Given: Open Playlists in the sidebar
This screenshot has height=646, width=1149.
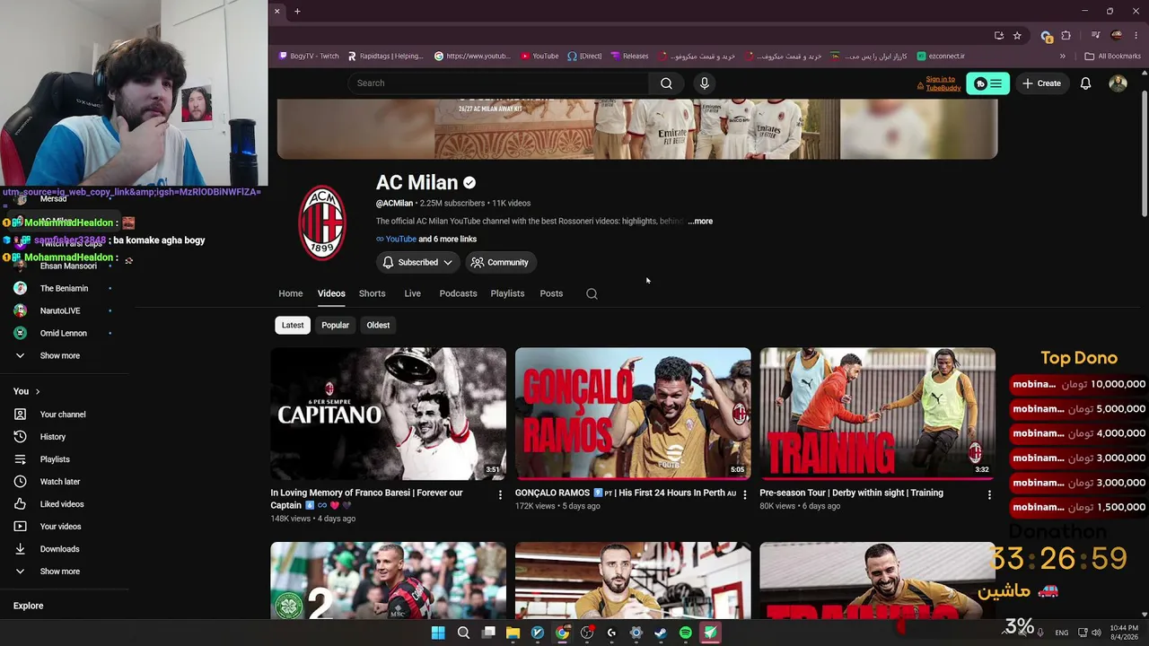Looking at the screenshot, I should 55,459.
